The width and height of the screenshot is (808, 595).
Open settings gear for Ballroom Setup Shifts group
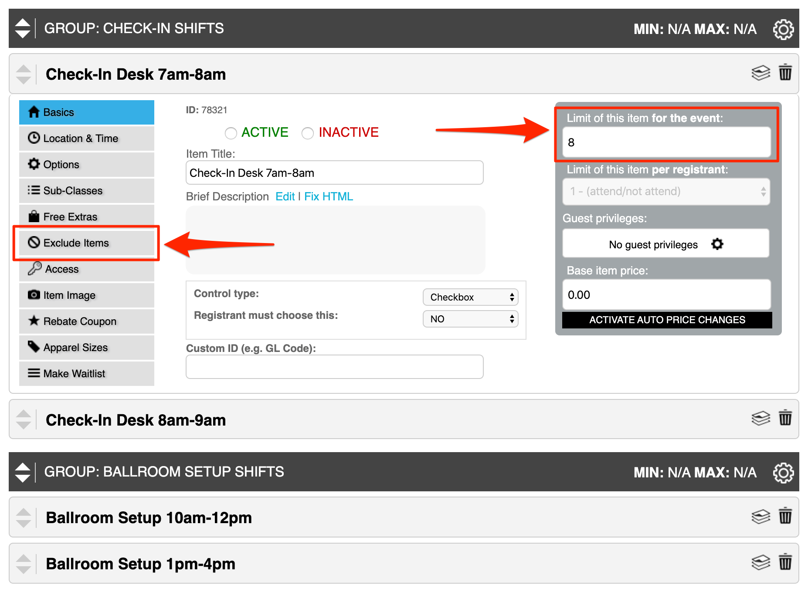pyautogui.click(x=783, y=473)
